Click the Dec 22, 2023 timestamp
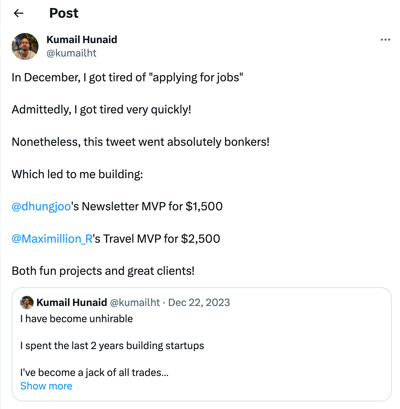Viewport: 400px width, 409px height. (199, 303)
